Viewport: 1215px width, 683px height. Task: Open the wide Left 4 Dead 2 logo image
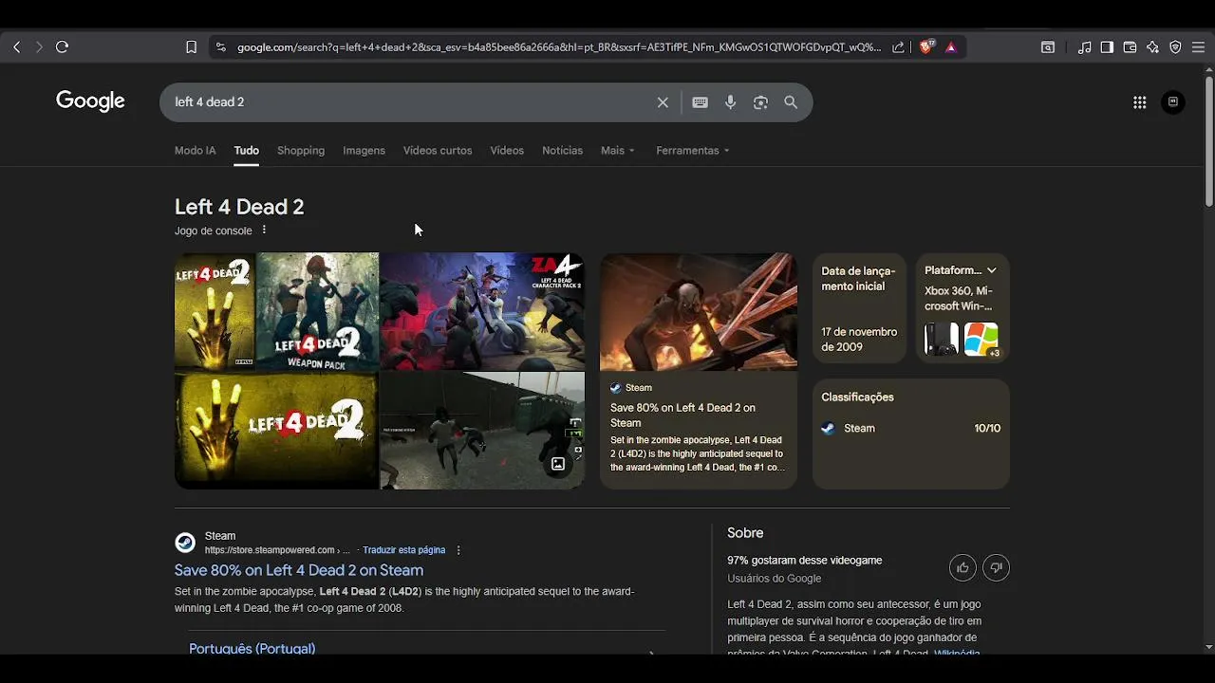276,431
